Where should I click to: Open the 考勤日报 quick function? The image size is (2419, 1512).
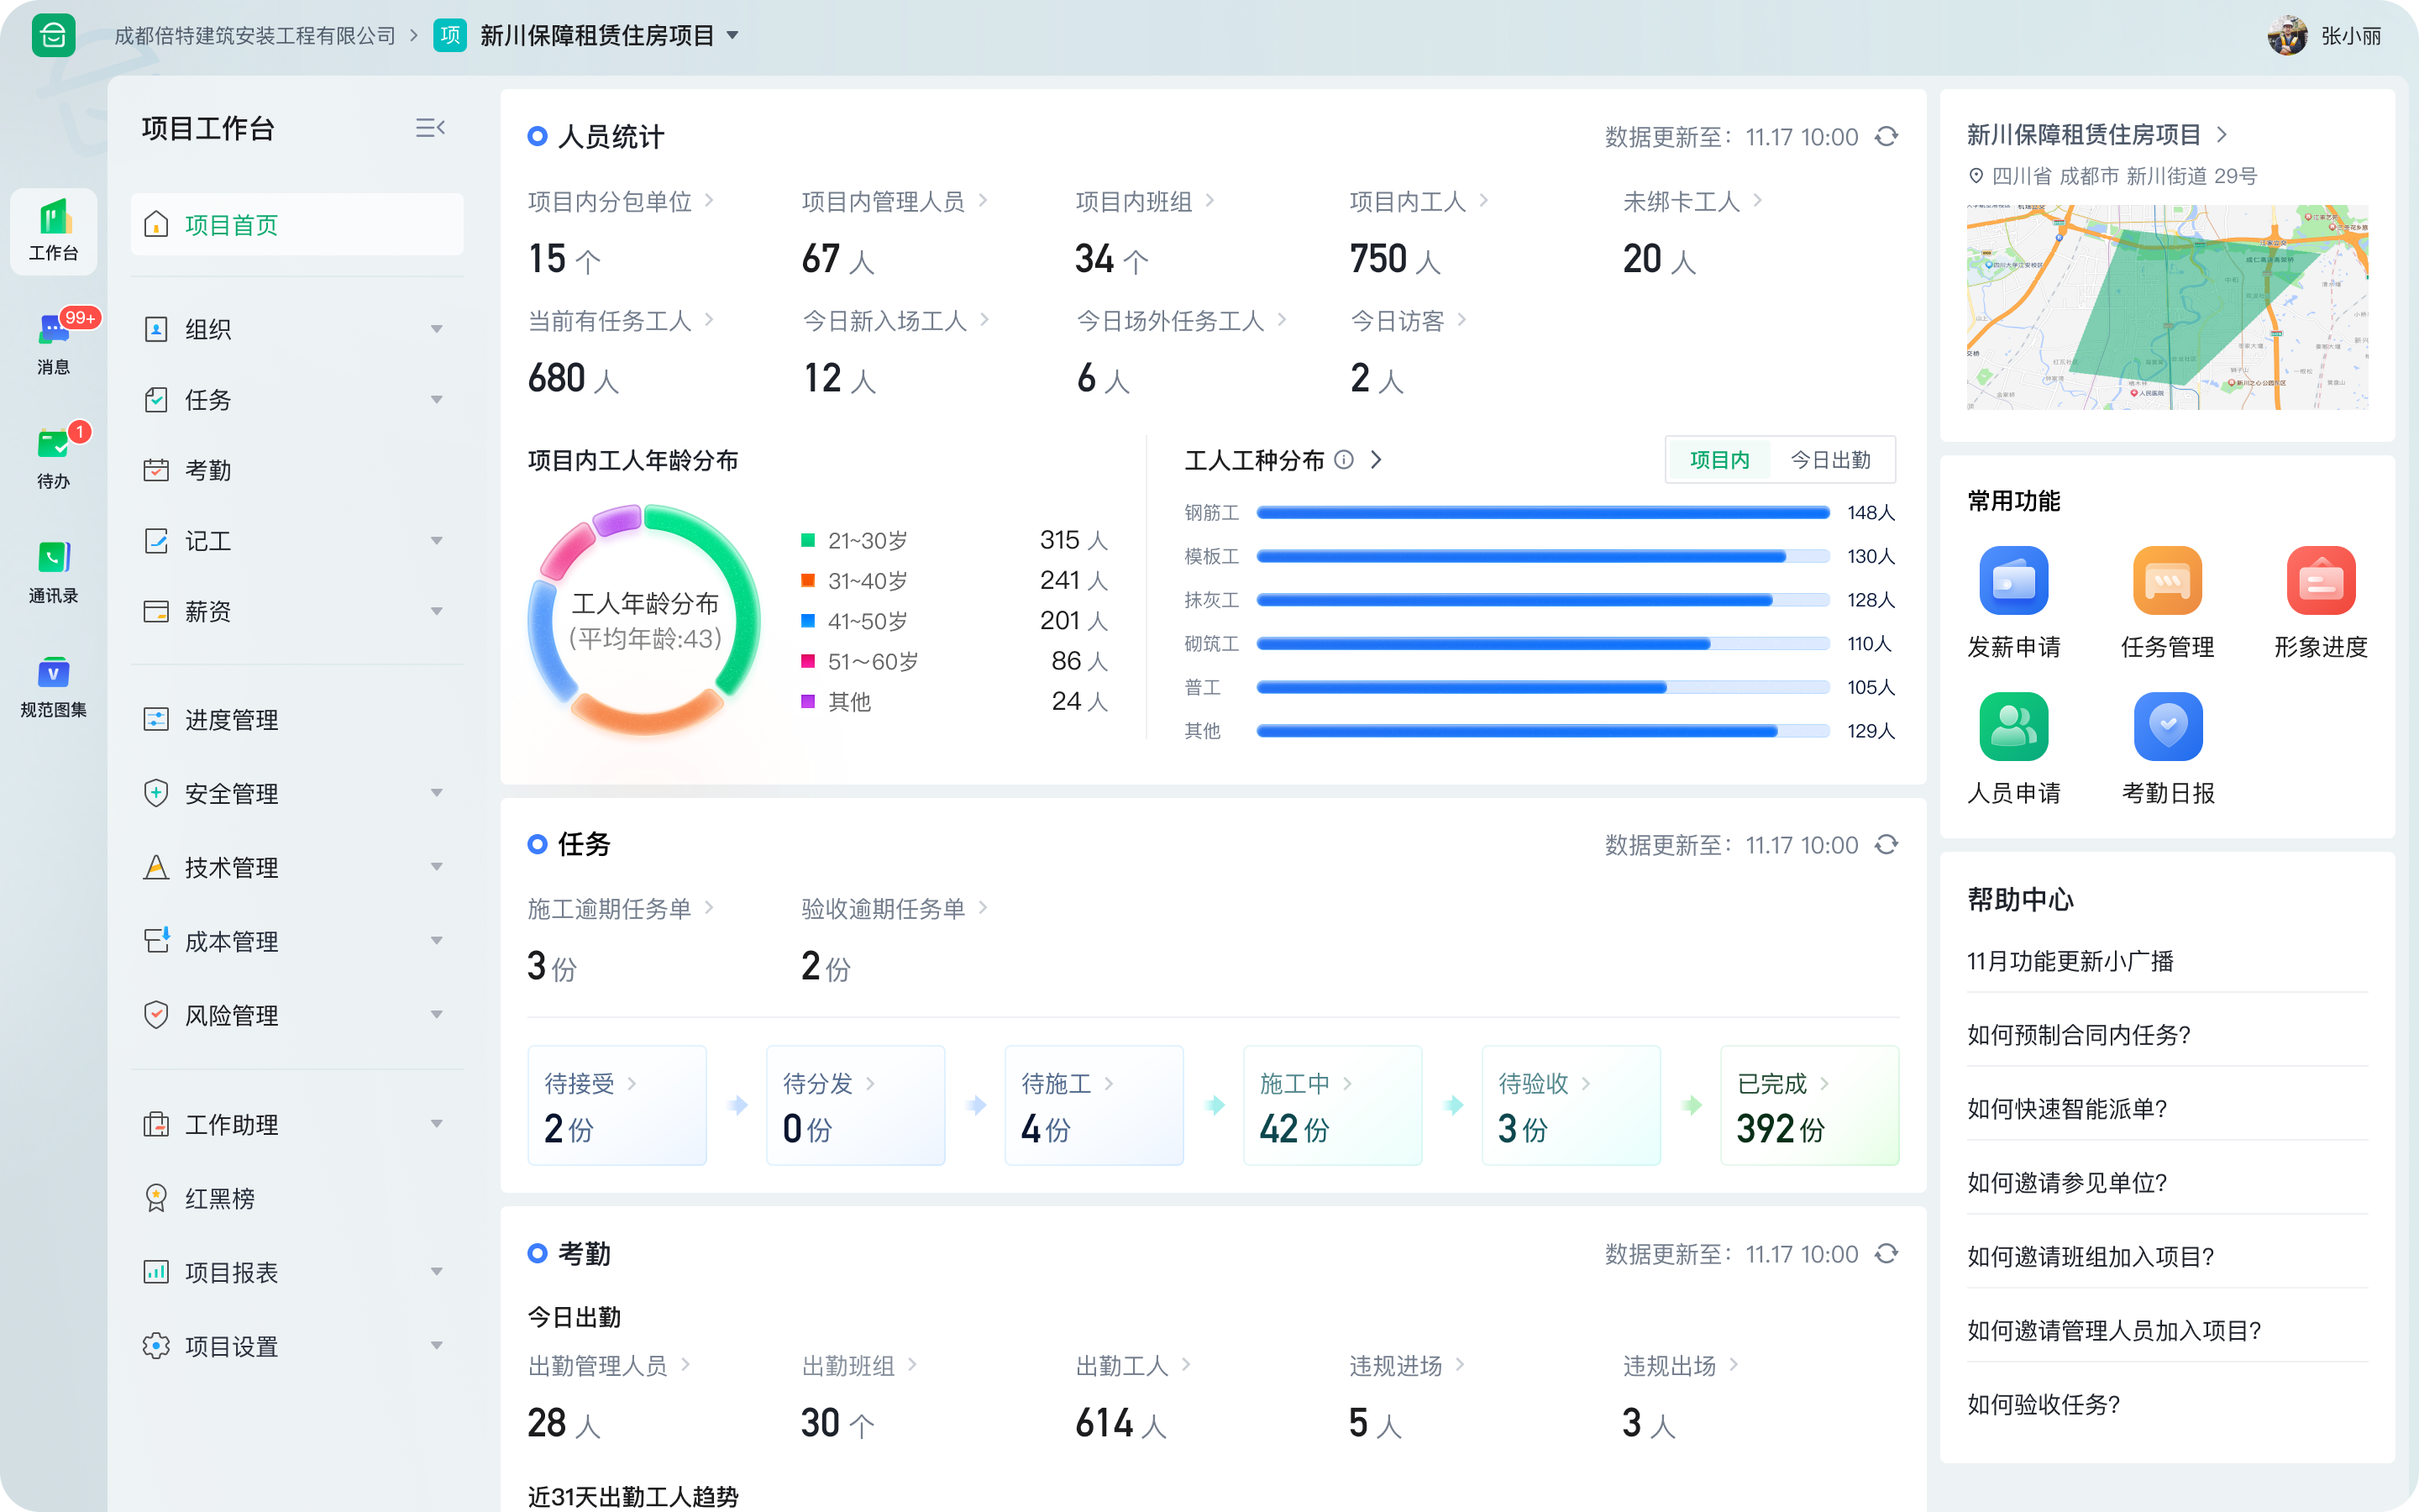(2167, 747)
